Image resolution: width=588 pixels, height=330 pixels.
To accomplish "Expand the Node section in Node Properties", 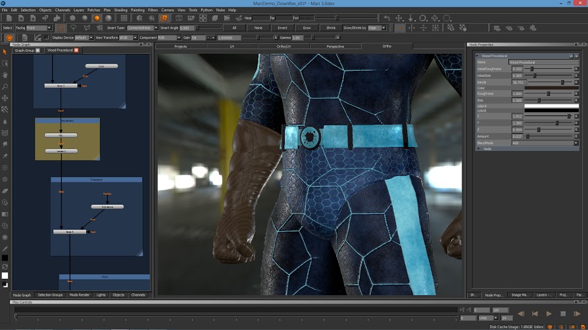I will pyautogui.click(x=479, y=149).
